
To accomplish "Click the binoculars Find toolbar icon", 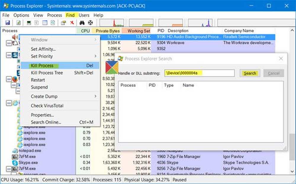I will [82, 23].
